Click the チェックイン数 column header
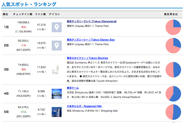 pos(23,14)
